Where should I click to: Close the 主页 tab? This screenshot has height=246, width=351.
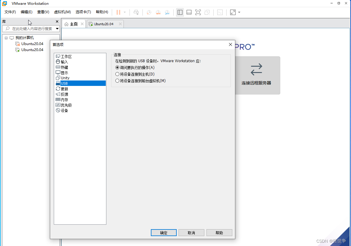tap(82, 24)
